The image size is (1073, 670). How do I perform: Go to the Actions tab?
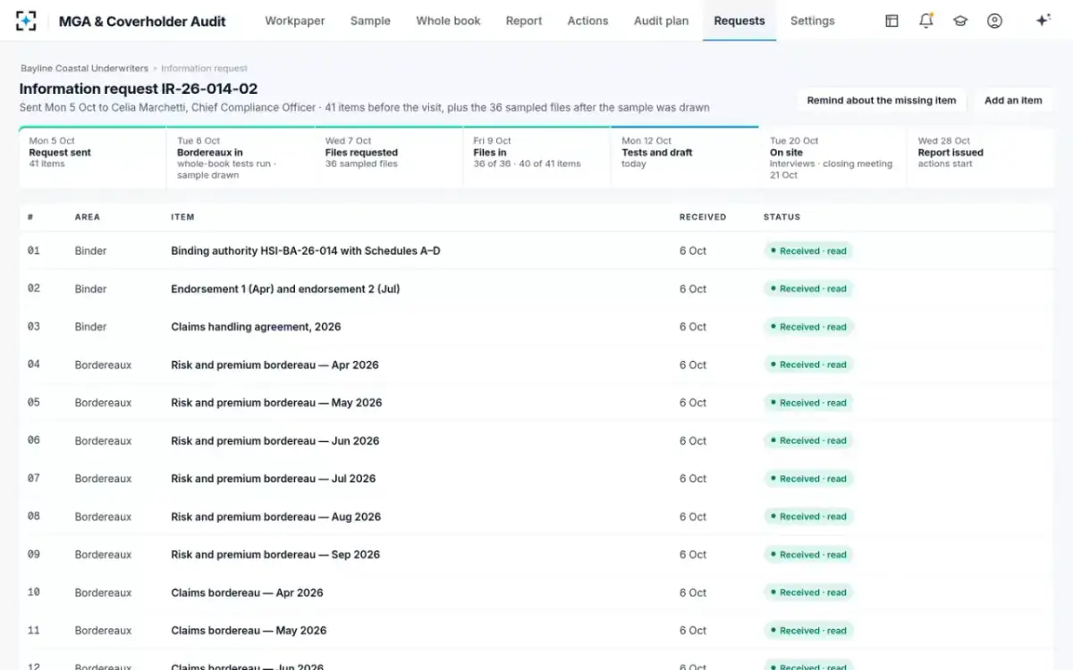point(587,21)
